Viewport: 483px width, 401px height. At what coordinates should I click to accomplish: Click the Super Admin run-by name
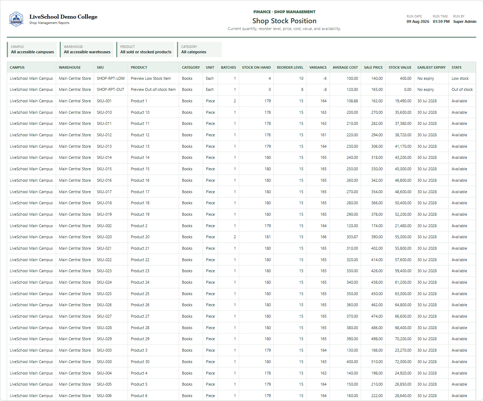(x=465, y=21)
